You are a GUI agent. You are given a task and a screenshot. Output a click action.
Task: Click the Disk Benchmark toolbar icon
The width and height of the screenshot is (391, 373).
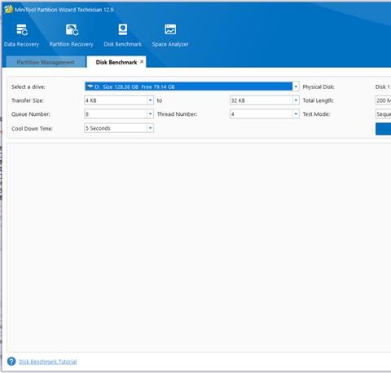point(123,29)
